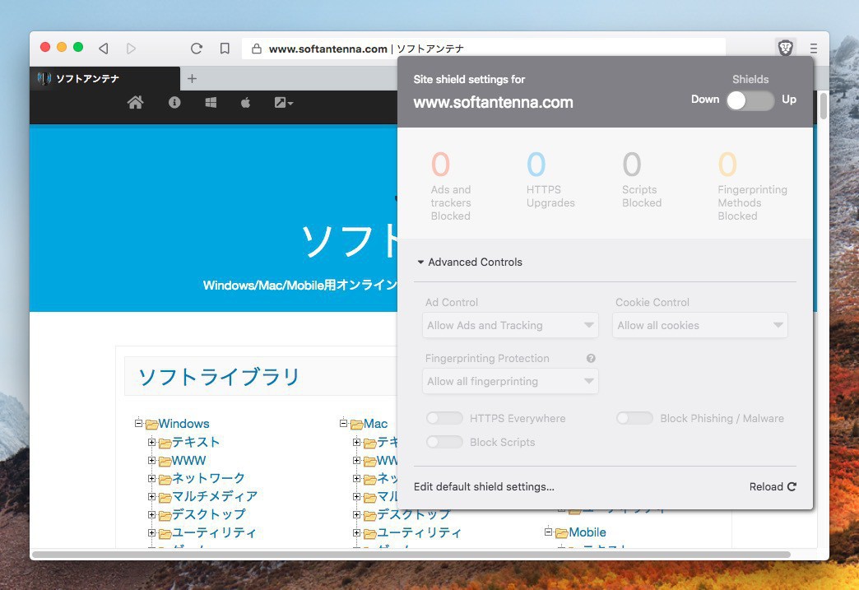Open the Mac category link

375,424
